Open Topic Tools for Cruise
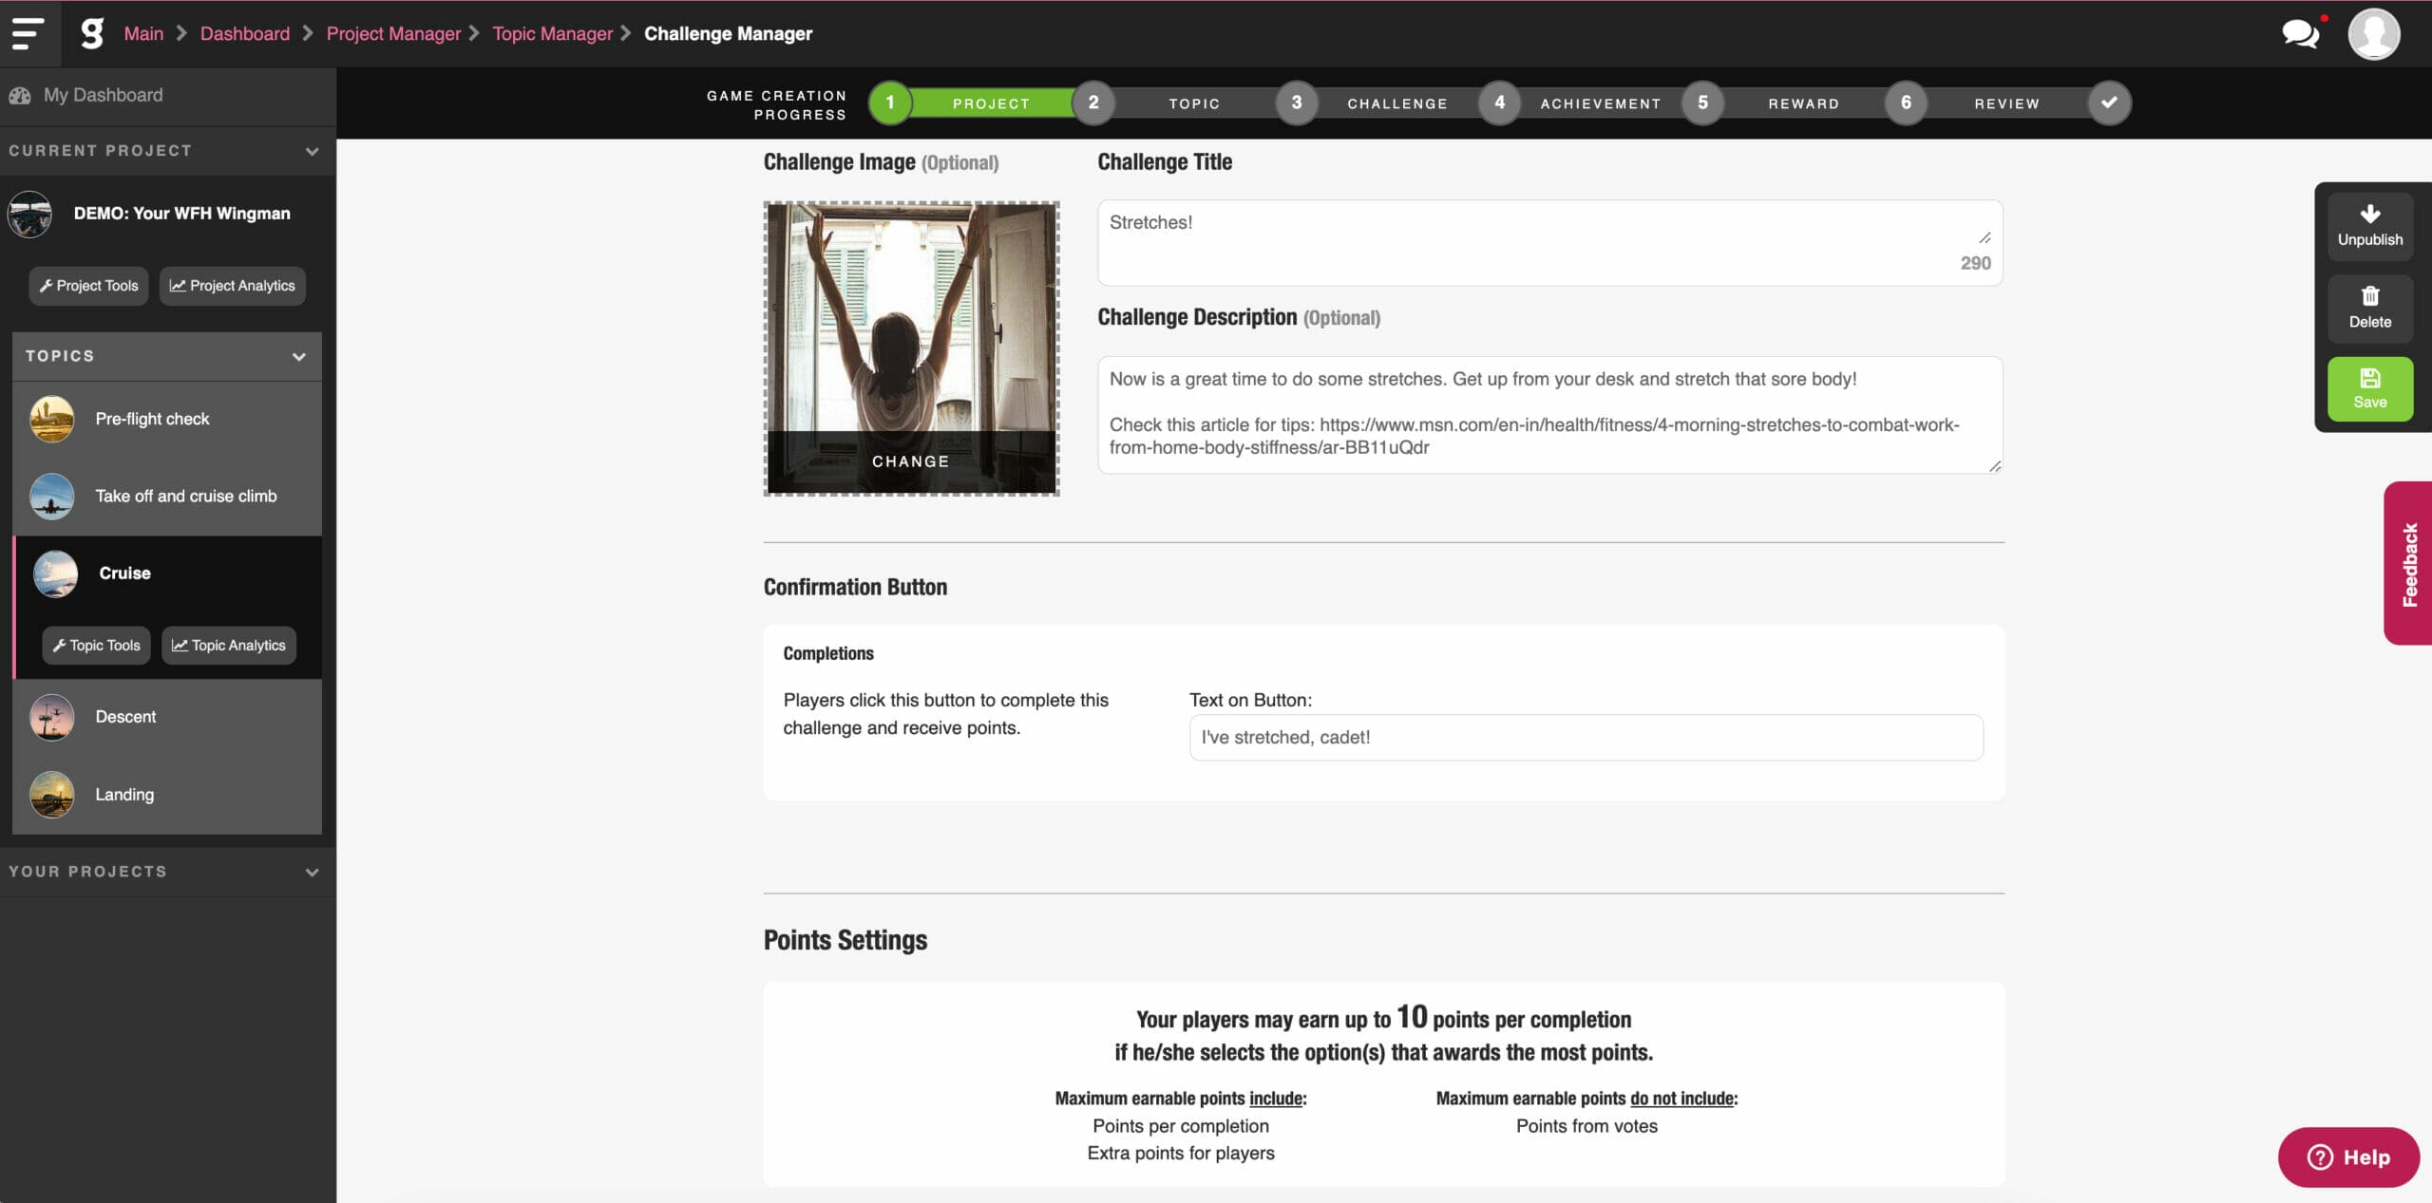The height and width of the screenshot is (1203, 2432). tap(95, 645)
